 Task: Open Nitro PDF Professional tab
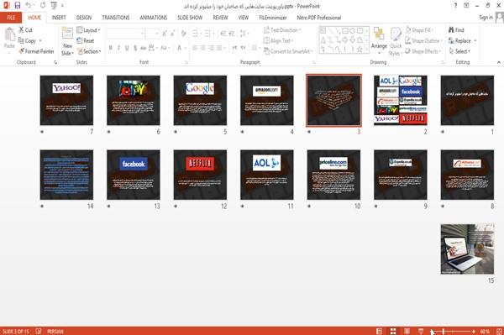[319, 18]
